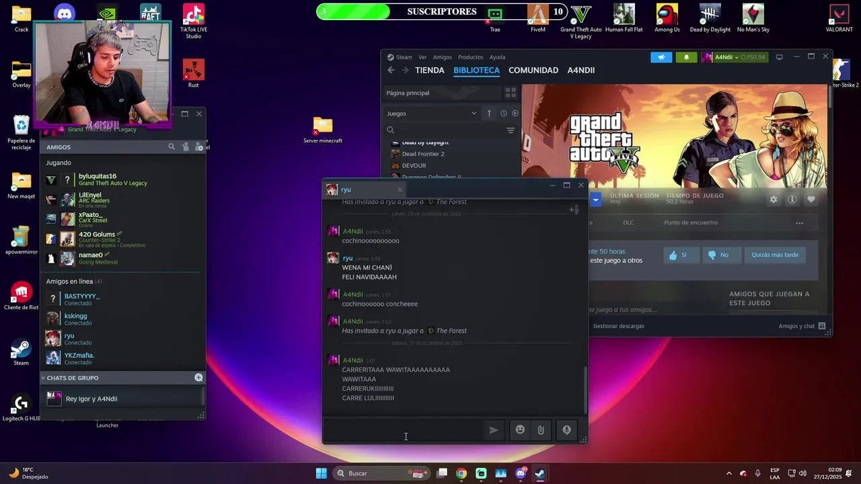
Task: Open Página principal library home
Action: pos(442,93)
